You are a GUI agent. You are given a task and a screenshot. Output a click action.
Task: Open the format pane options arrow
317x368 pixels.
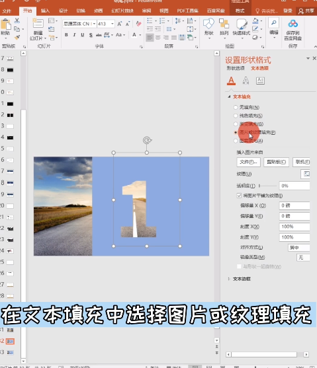click(308, 58)
